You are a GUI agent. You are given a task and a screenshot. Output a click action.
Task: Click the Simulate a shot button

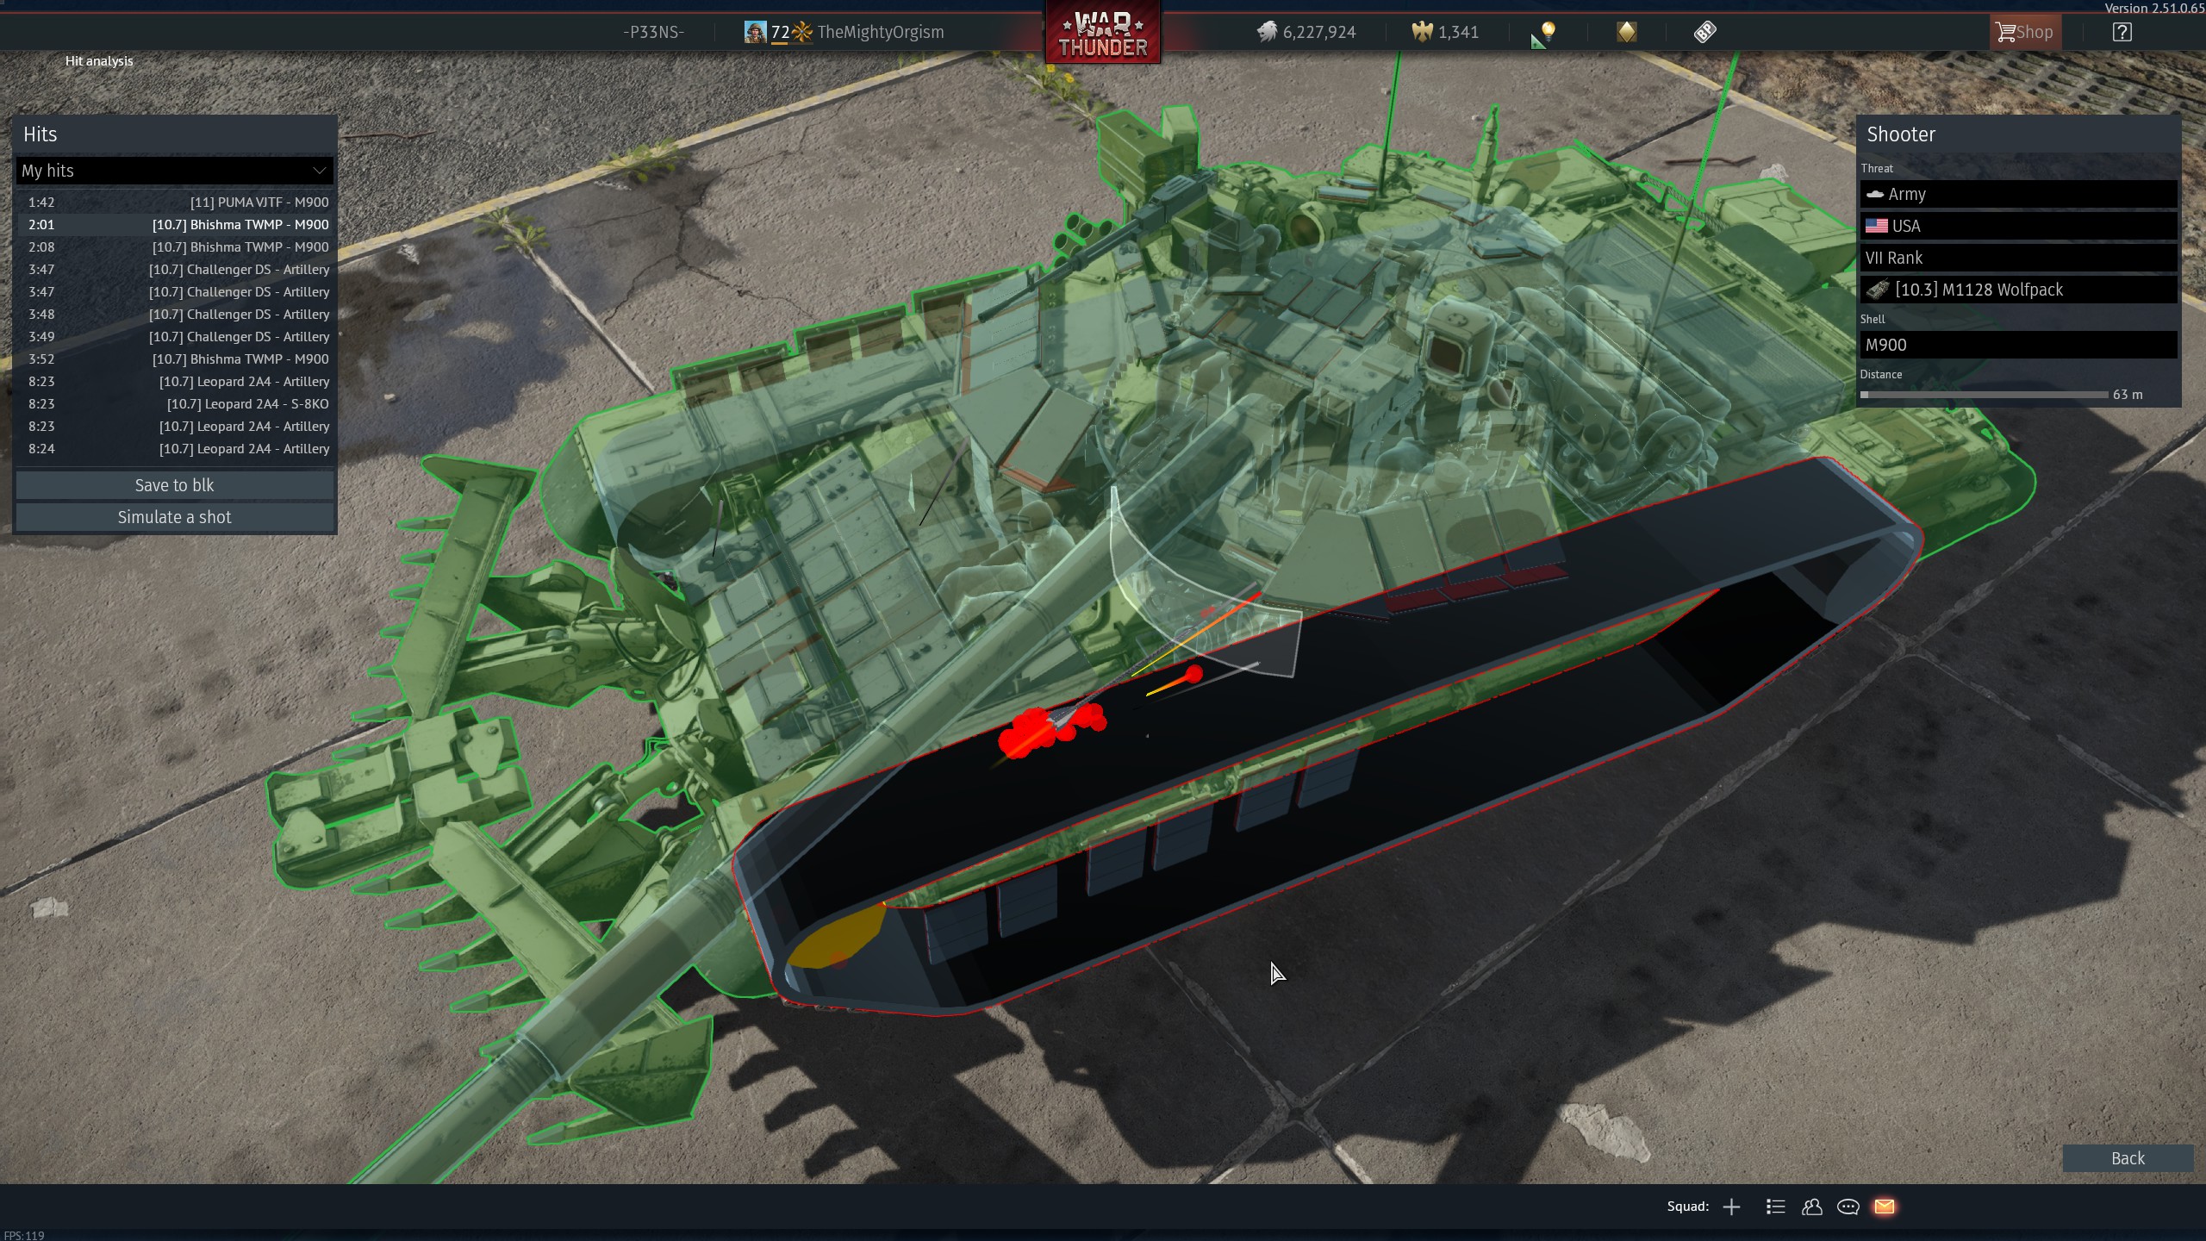174,517
